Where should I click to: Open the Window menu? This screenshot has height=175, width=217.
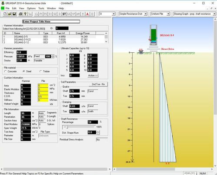pos(51,8)
